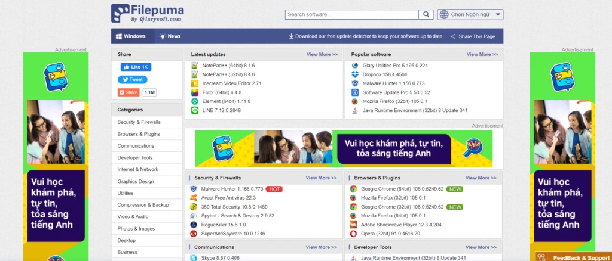Click the Avast Free Antivirus icon
This screenshot has height=261, width=612.
[193, 198]
